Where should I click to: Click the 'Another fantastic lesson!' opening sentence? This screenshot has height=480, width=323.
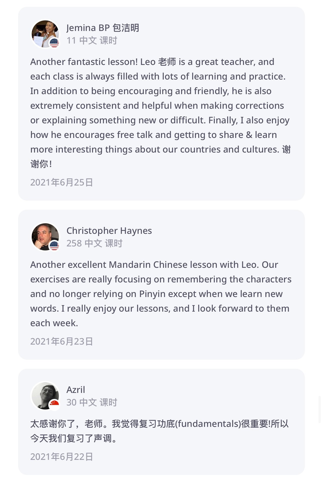84,62
